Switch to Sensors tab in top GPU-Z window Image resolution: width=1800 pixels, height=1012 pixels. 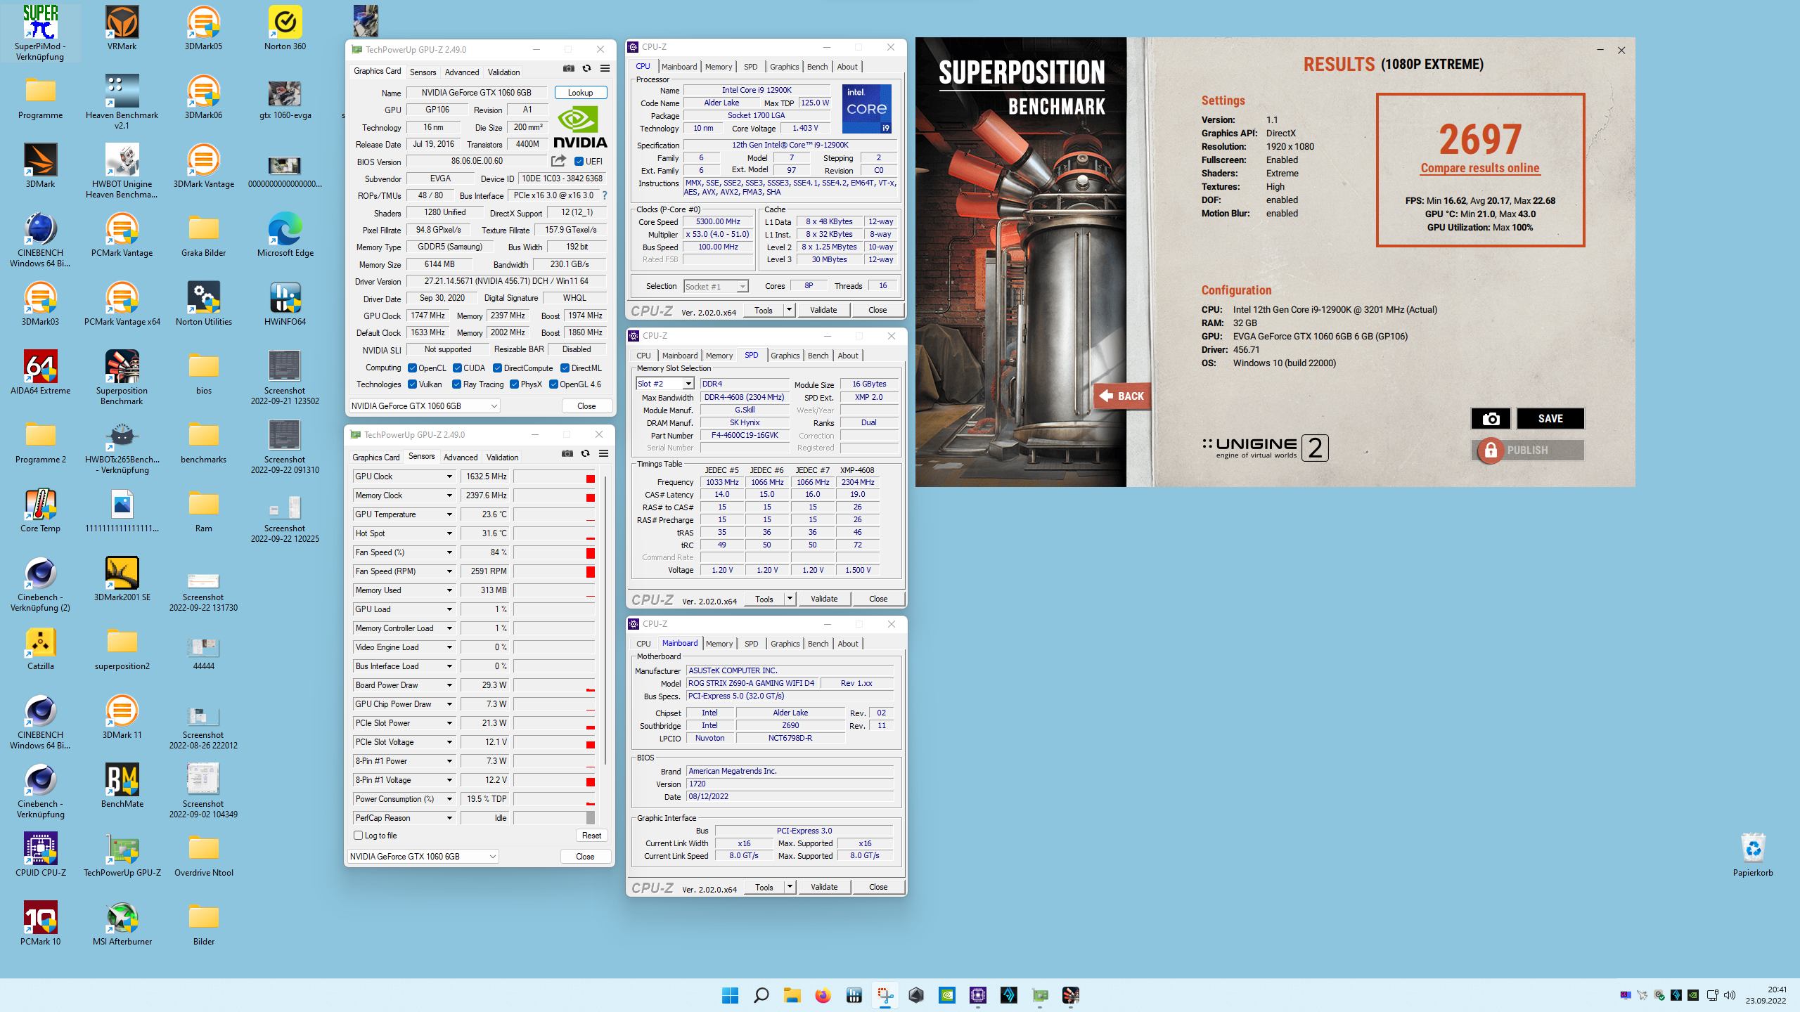click(x=423, y=72)
